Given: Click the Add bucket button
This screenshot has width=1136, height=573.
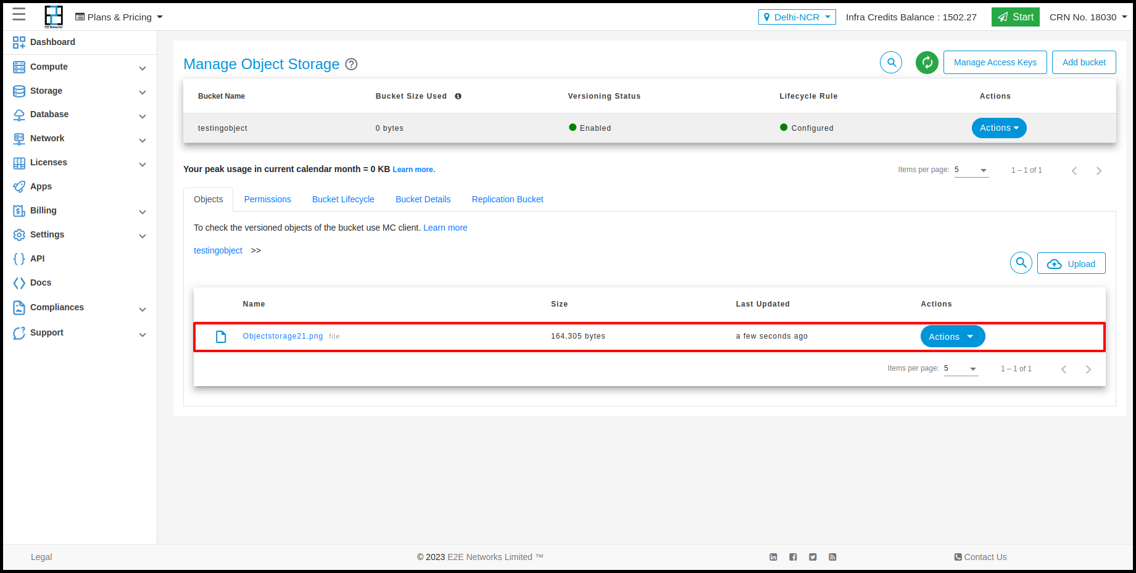Looking at the screenshot, I should click(1084, 62).
